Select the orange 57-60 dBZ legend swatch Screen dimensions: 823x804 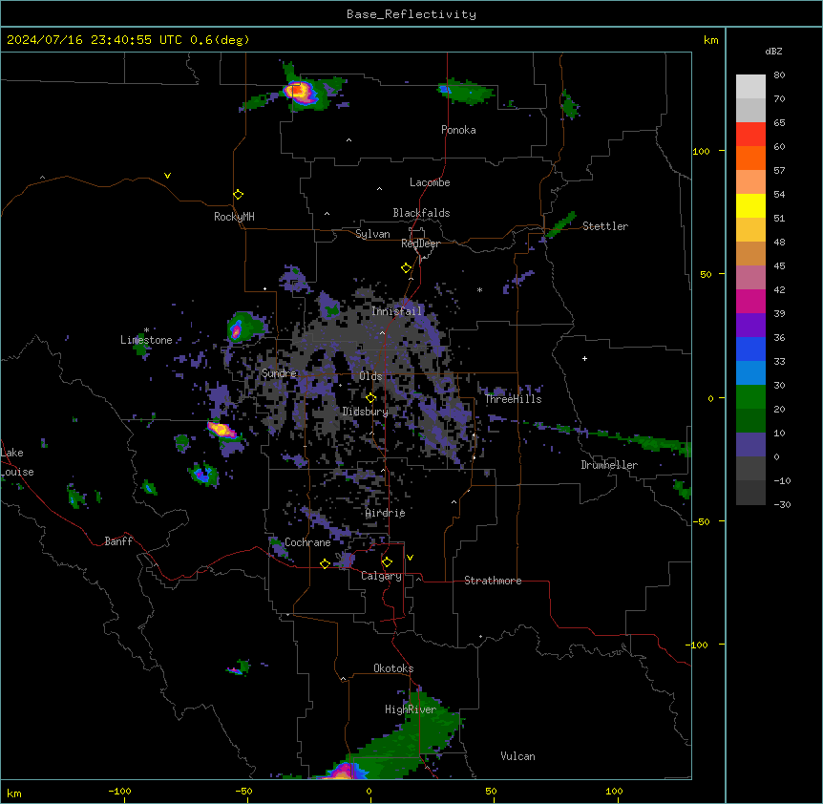(x=750, y=158)
